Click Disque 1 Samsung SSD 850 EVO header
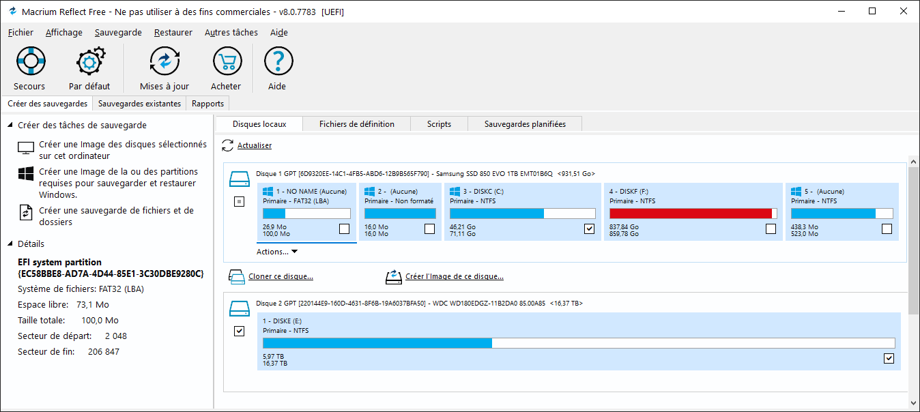This screenshot has width=920, height=412. pos(425,174)
